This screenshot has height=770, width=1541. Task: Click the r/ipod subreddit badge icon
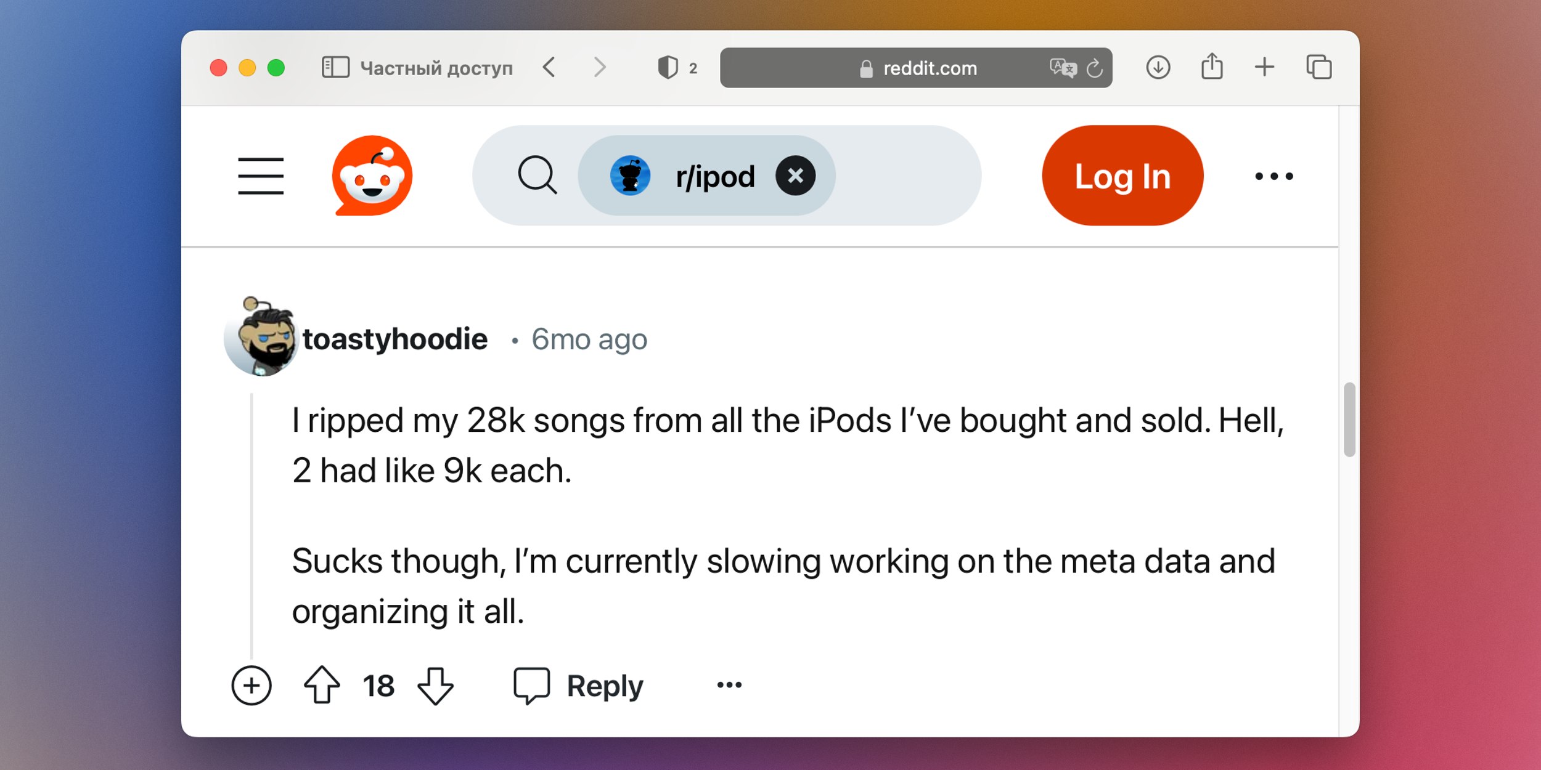[x=629, y=175]
